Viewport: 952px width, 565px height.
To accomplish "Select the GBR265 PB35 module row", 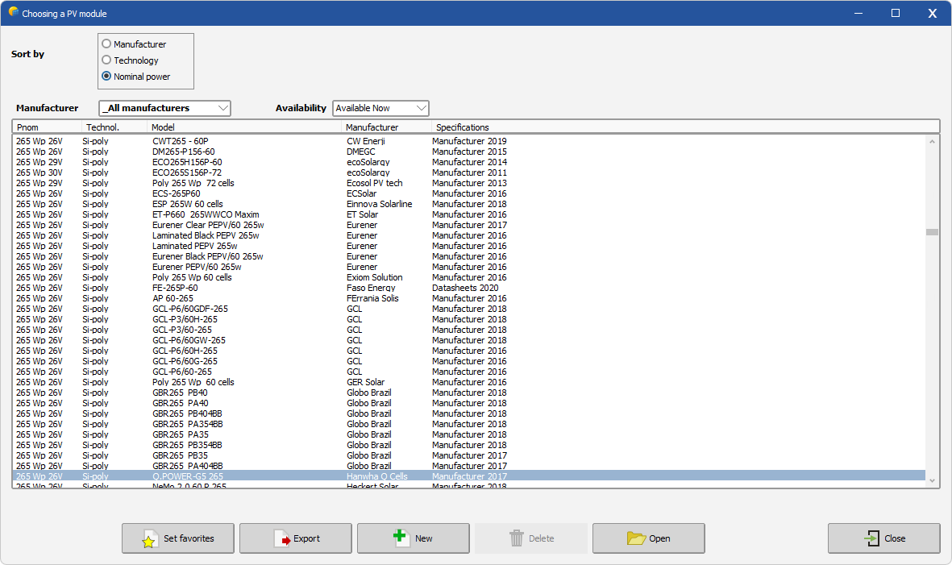I will pos(468,455).
